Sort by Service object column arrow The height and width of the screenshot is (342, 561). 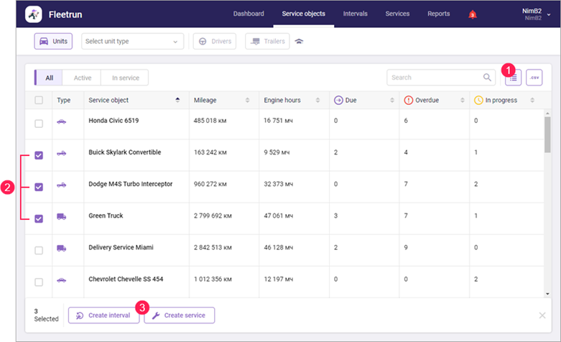pyautogui.click(x=177, y=100)
